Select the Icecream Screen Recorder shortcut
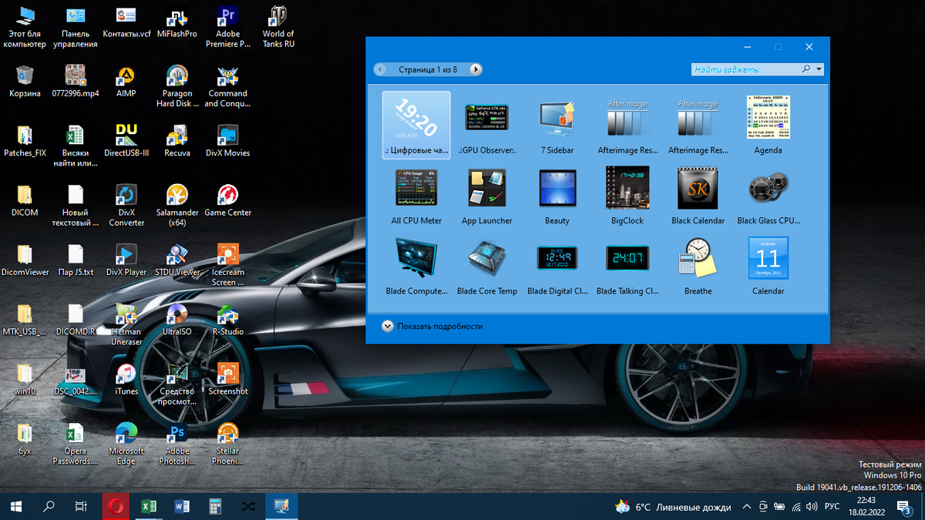This screenshot has width=925, height=520. tap(228, 264)
